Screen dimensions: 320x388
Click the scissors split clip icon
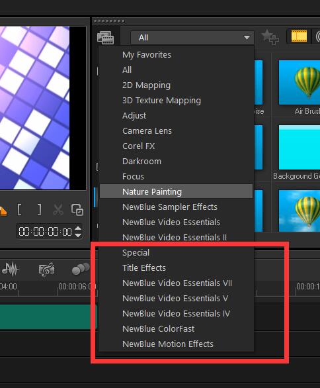click(58, 210)
